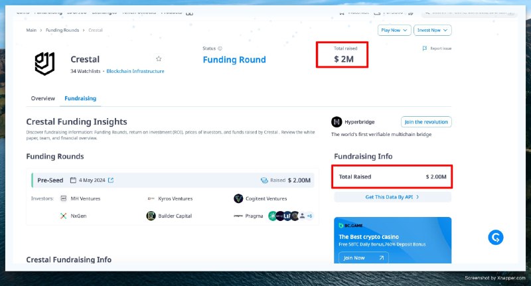The width and height of the screenshot is (531, 286).
Task: Click the Builder Capital logo icon
Action: click(x=151, y=216)
